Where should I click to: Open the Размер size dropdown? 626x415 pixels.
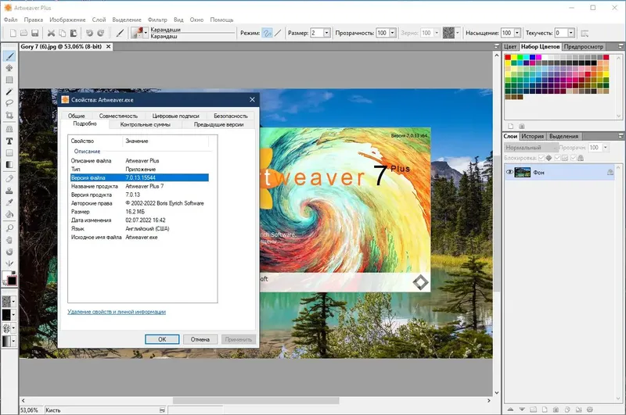(x=327, y=33)
